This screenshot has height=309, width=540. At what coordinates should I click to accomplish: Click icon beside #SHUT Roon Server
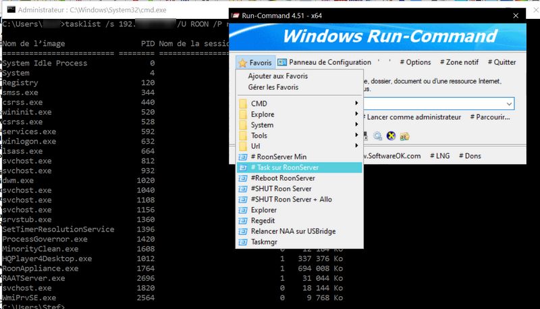click(x=243, y=189)
